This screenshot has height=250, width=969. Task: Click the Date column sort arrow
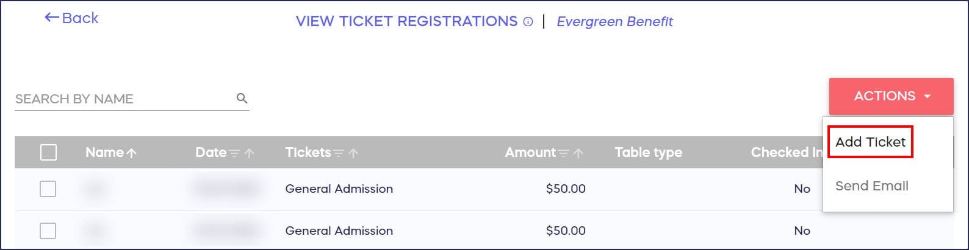249,153
